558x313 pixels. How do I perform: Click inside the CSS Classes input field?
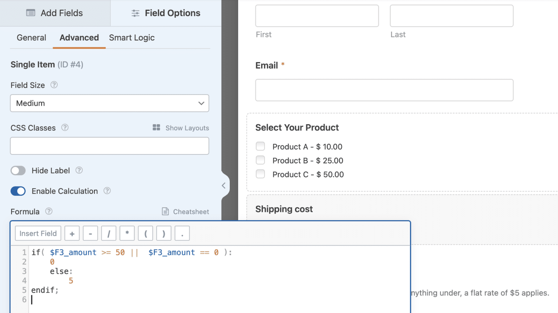point(109,146)
